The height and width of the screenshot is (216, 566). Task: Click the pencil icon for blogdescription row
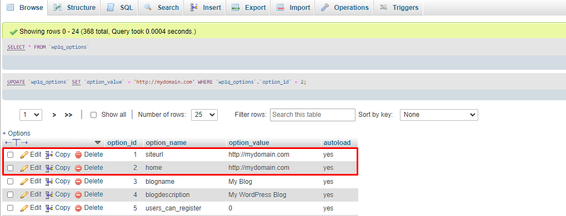24,195
